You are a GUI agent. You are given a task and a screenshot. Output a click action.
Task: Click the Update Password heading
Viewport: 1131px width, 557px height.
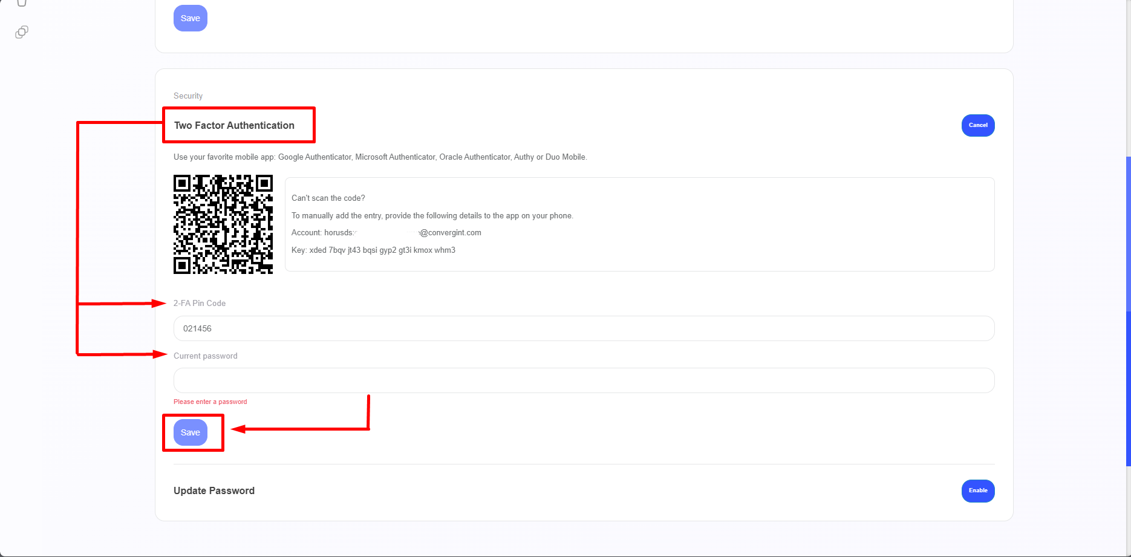click(x=214, y=490)
